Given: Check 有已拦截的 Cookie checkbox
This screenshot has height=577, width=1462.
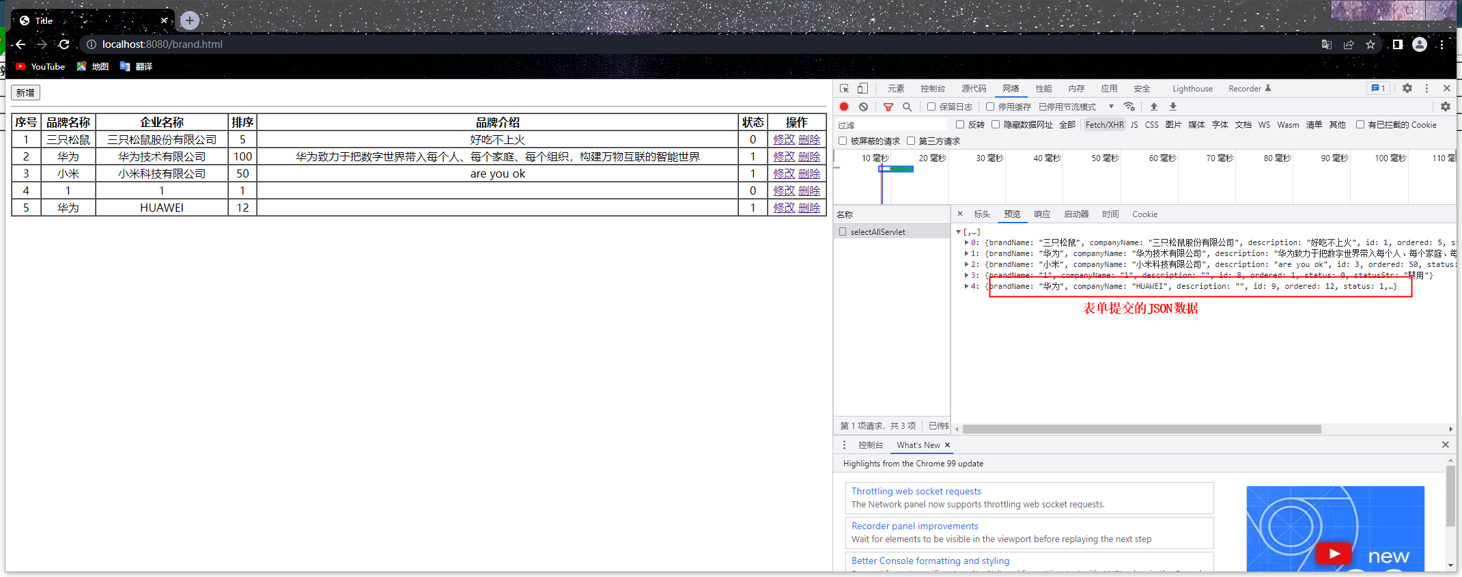Looking at the screenshot, I should point(1360,124).
